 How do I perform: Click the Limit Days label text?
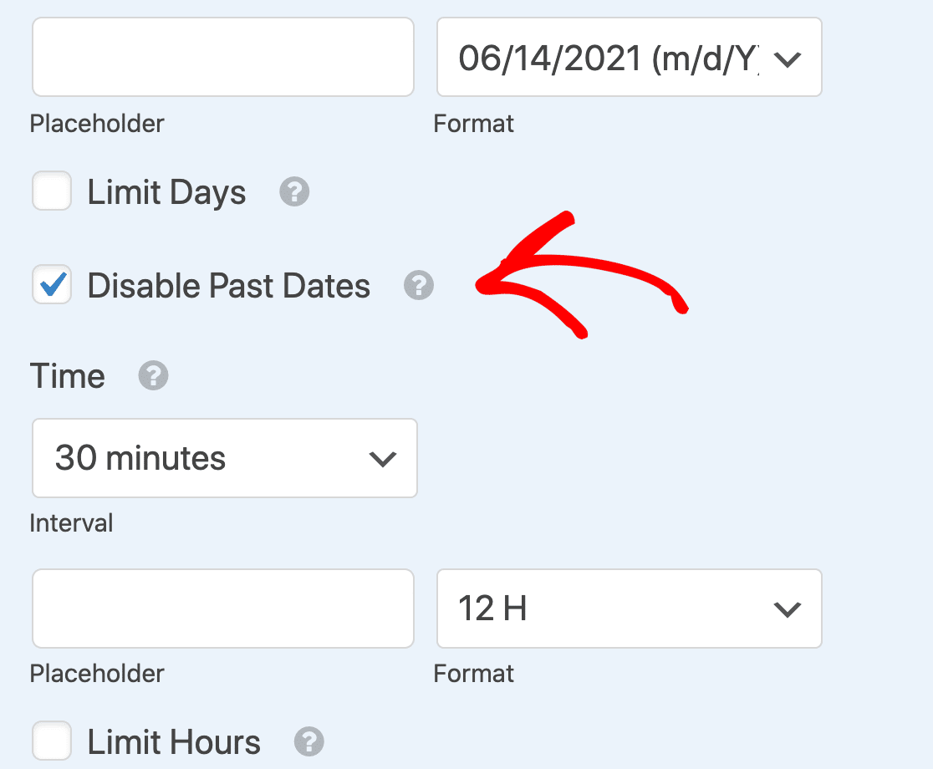(166, 191)
